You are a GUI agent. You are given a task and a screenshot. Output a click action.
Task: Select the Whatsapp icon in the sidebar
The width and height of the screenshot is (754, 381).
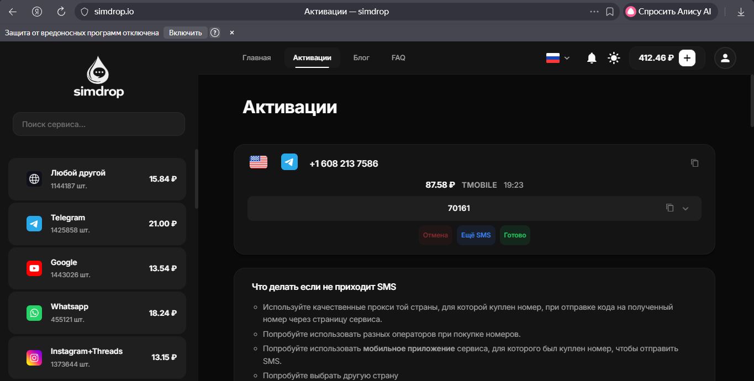pyautogui.click(x=34, y=313)
